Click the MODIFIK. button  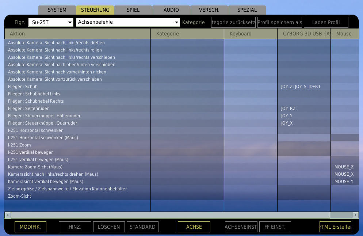pos(30,227)
